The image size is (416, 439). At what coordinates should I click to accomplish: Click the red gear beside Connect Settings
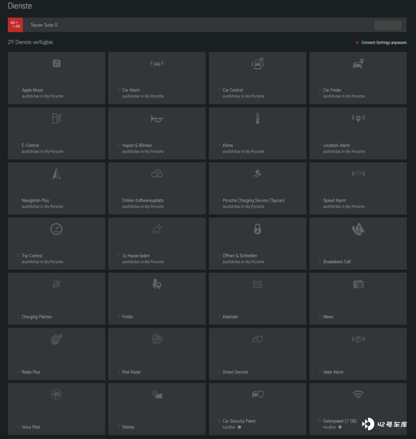357,42
